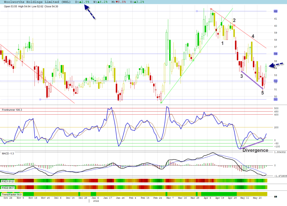Click the Apr 29 date label
This screenshot has width=287, height=206.
coord(232,198)
